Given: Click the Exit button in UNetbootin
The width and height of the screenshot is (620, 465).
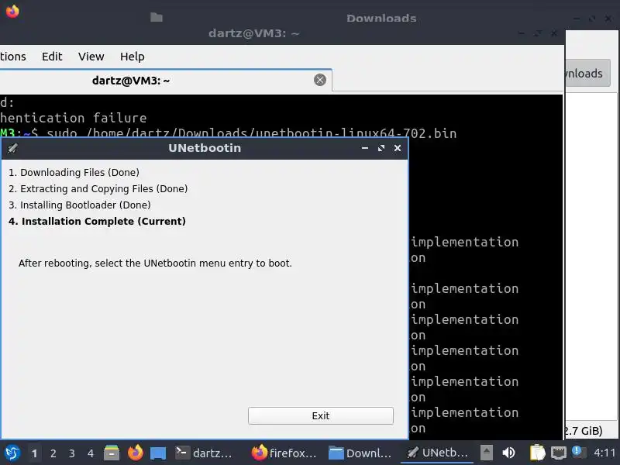Looking at the screenshot, I should (x=321, y=415).
